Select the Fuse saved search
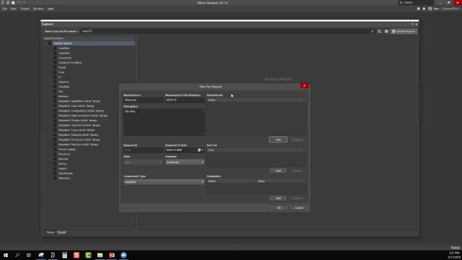The width and height of the screenshot is (462, 260). coord(61,72)
